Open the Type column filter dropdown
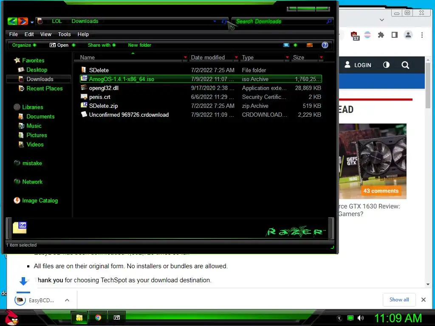Viewport: 435px width, 326px height. 287,57
